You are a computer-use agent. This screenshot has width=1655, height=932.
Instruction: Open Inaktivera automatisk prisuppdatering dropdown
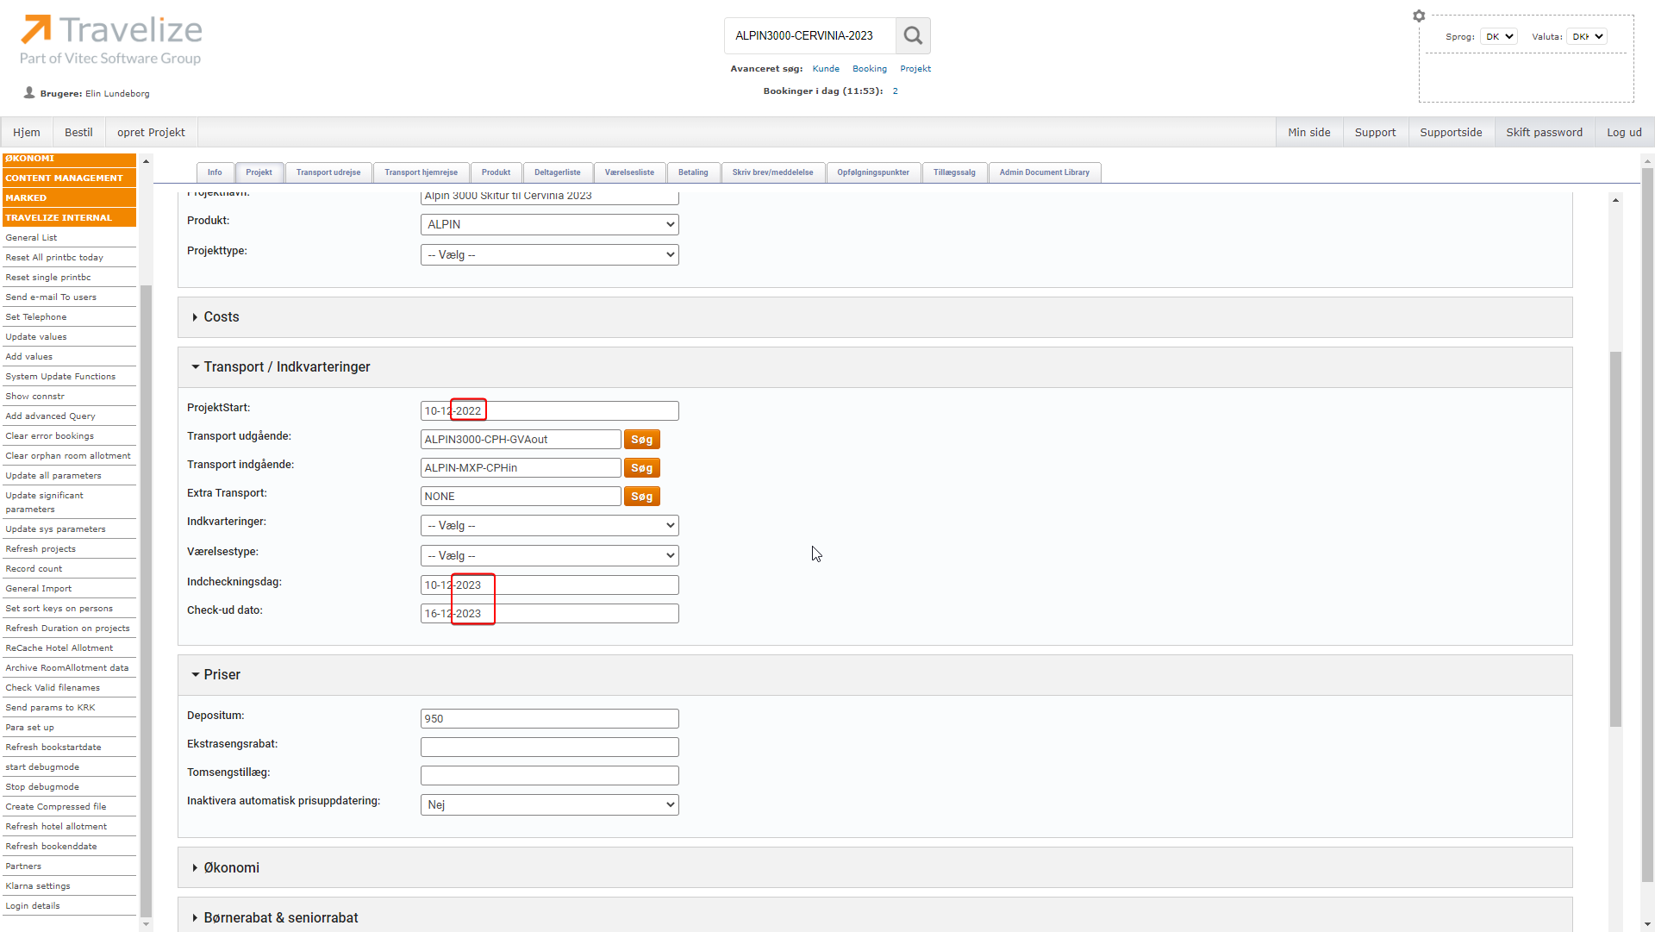click(549, 805)
